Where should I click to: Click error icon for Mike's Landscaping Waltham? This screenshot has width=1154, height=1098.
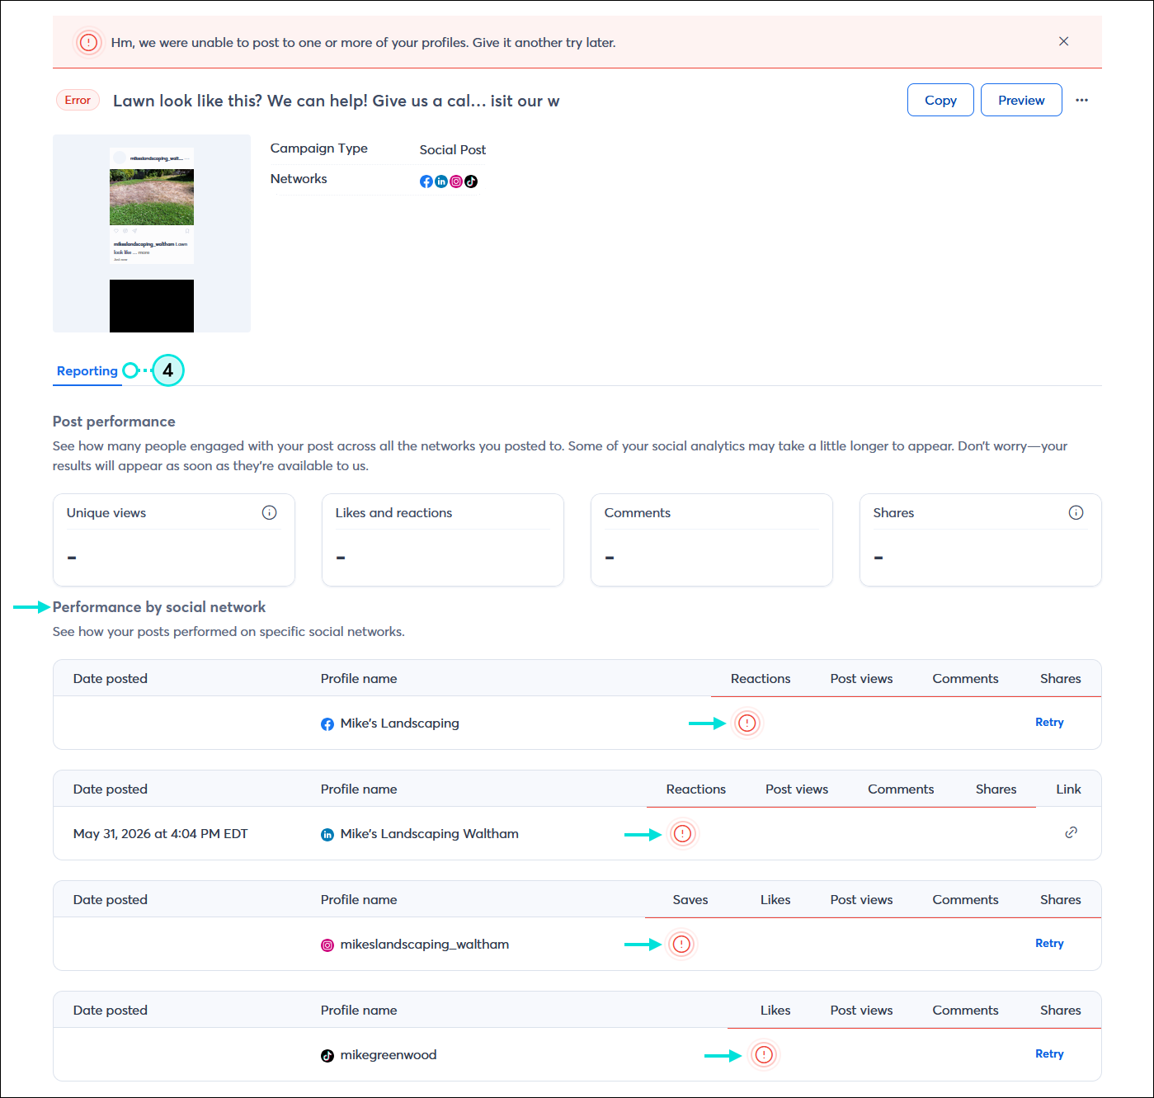682,833
